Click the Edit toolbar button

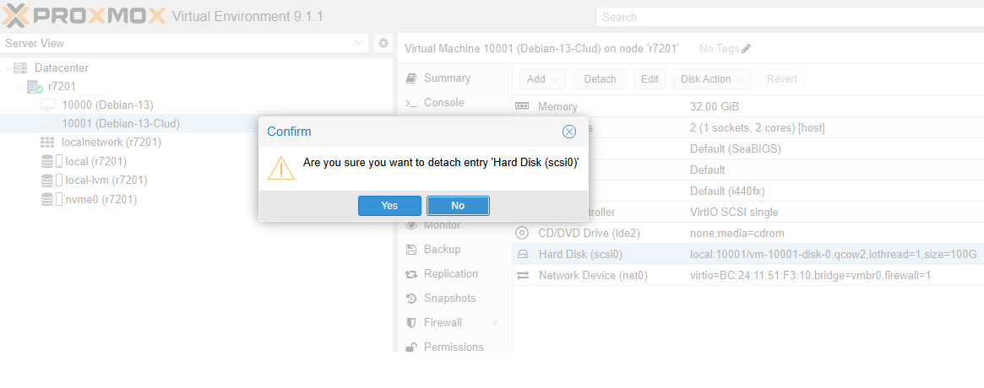pyautogui.click(x=649, y=79)
